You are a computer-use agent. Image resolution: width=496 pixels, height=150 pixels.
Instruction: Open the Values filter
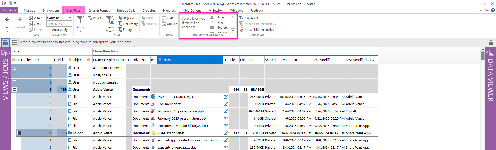pos(96,18)
